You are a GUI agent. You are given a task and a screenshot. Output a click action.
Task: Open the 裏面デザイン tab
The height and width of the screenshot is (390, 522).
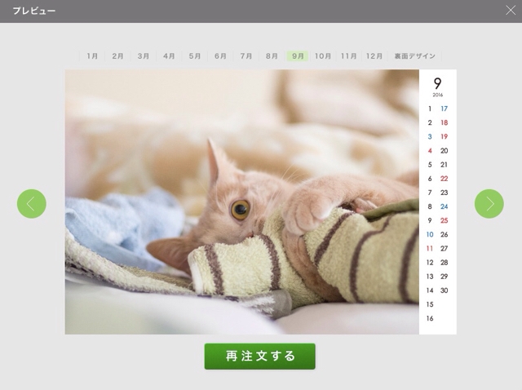point(415,56)
